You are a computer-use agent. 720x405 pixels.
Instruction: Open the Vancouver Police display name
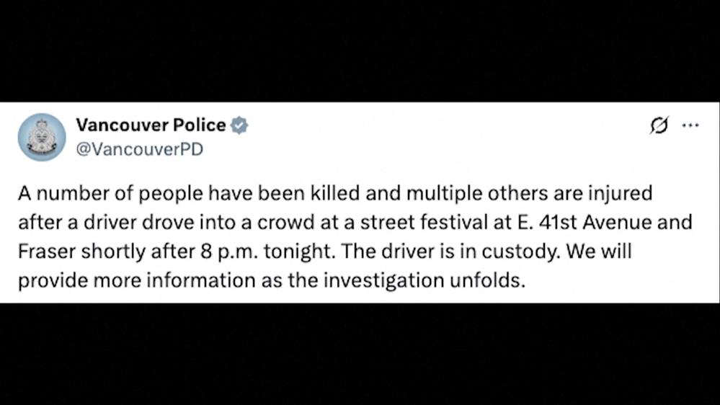[151, 125]
